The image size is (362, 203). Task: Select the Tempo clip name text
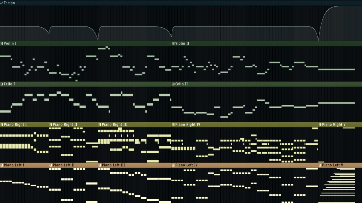click(9, 3)
